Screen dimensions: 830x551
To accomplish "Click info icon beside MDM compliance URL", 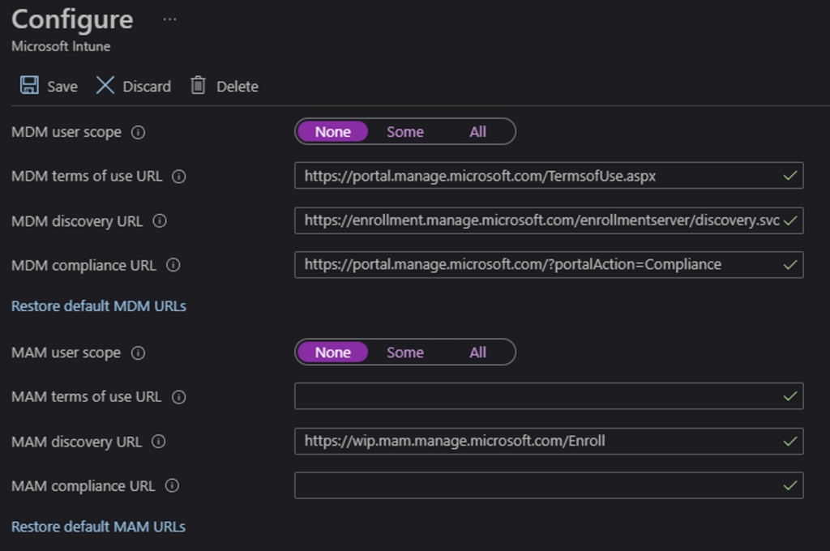I will click(173, 265).
